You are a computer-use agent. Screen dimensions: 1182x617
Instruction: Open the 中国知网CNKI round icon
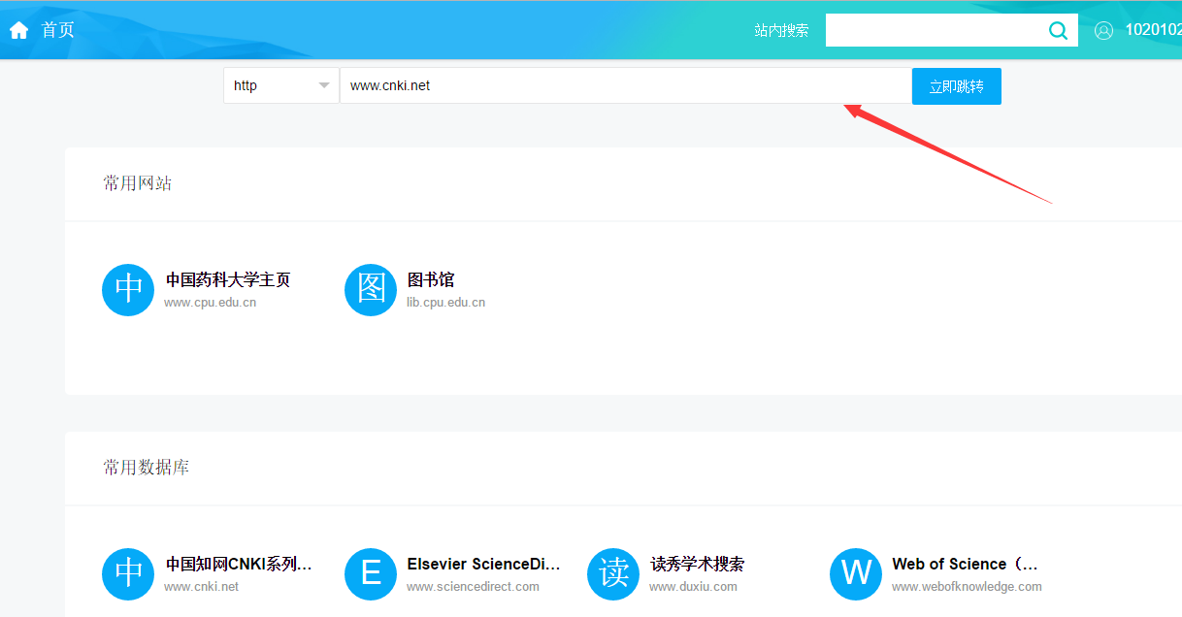[x=128, y=574]
